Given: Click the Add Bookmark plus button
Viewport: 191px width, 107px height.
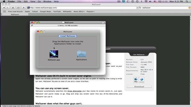Looking at the screenshot, I should click(24, 8).
